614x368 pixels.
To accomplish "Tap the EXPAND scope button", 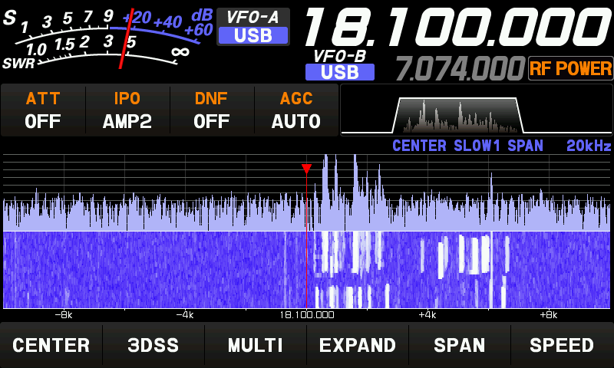I will [357, 345].
